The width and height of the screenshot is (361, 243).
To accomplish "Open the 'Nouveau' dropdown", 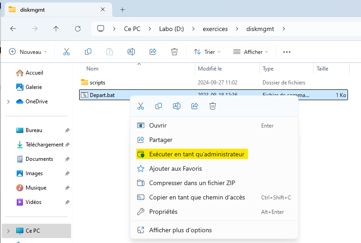I will pos(28,52).
